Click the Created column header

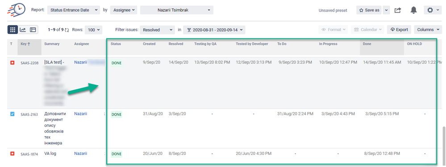click(x=149, y=44)
